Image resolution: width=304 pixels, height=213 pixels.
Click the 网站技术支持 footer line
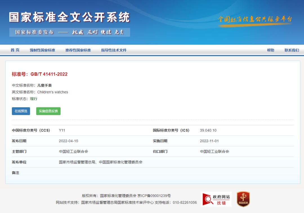point(126,203)
